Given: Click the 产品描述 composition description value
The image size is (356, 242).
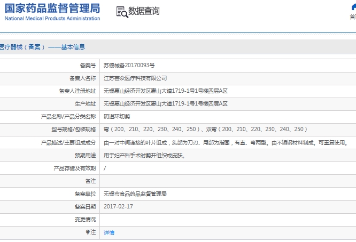Looking at the screenshot, I should 226,143.
